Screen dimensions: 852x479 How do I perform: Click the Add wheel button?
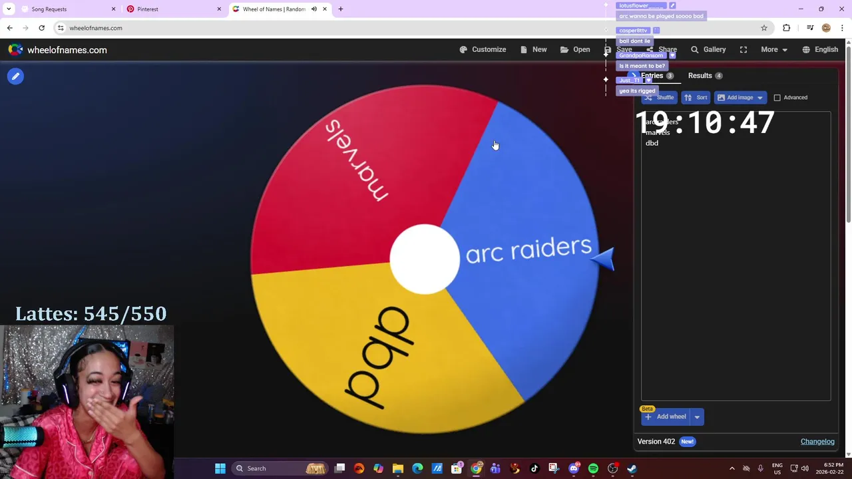[666, 417]
